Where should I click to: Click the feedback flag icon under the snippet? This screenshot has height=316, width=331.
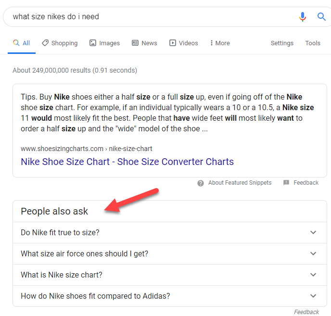coord(286,183)
